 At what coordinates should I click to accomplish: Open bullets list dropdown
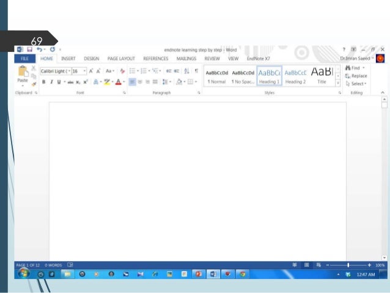[138, 71]
